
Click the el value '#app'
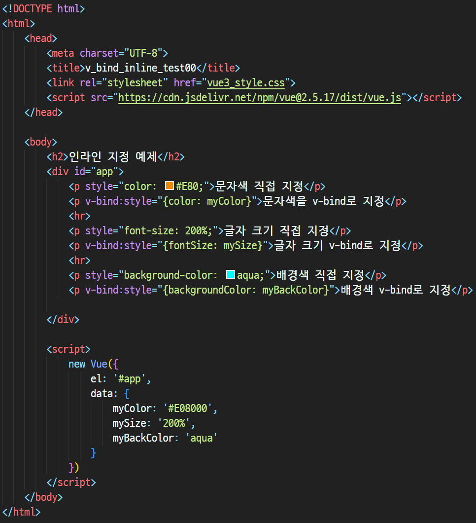(129, 379)
